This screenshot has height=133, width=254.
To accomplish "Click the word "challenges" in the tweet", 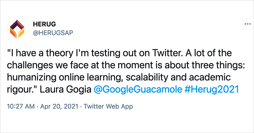I will pyautogui.click(x=30, y=65).
